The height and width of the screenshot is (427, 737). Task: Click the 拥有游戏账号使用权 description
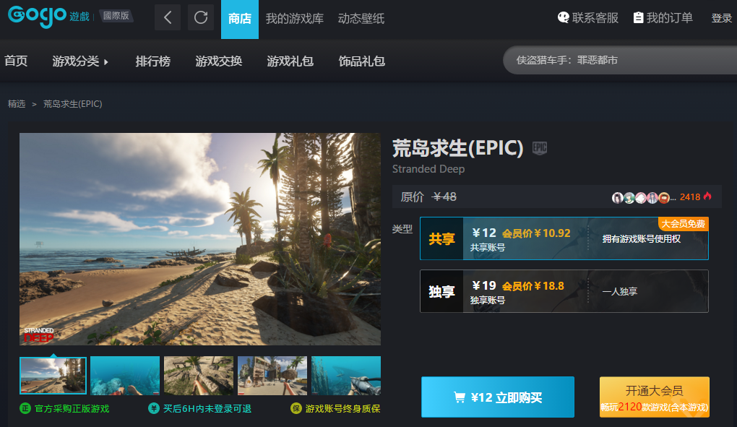pyautogui.click(x=642, y=239)
